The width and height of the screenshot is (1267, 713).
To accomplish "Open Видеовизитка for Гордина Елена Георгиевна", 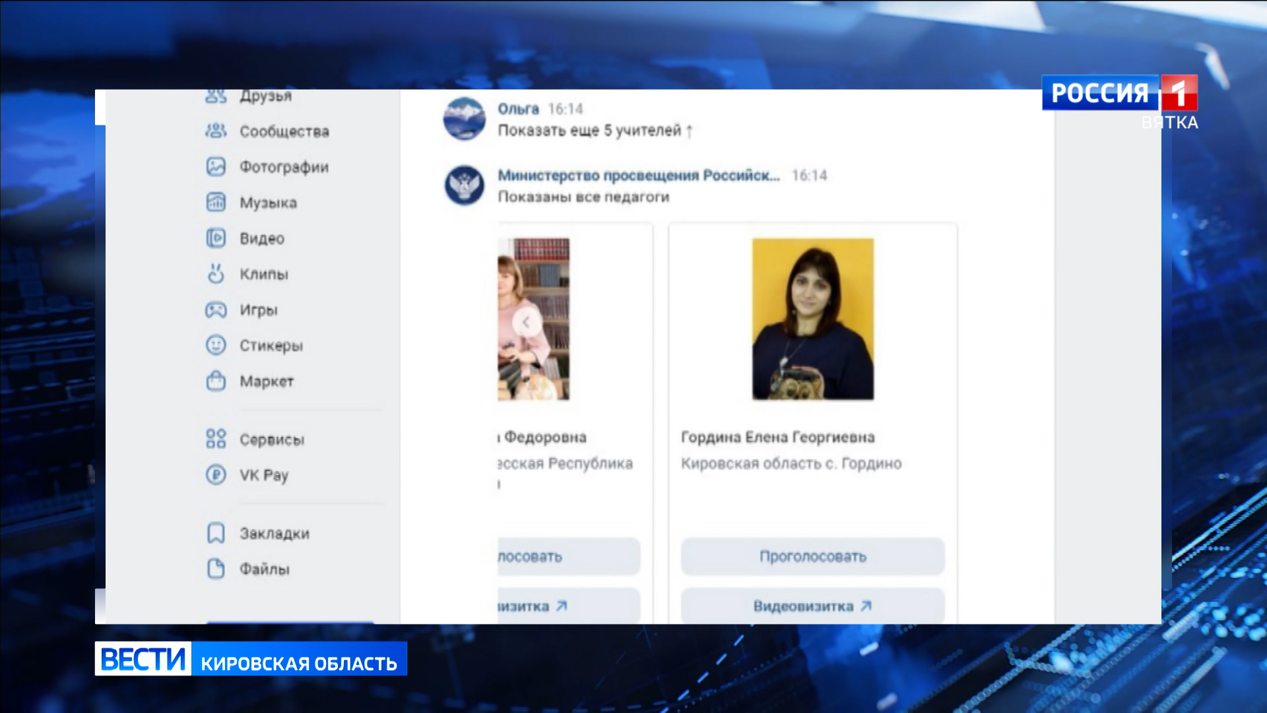I will tap(812, 605).
